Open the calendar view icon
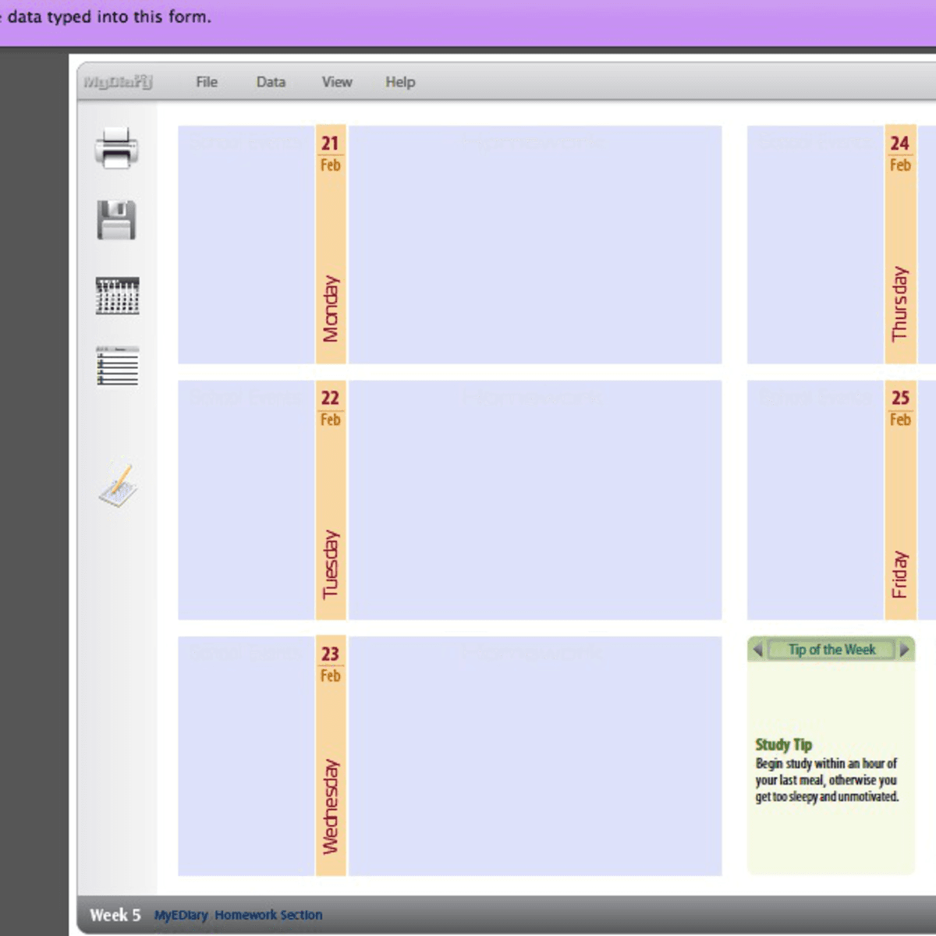The height and width of the screenshot is (936, 936). click(117, 296)
